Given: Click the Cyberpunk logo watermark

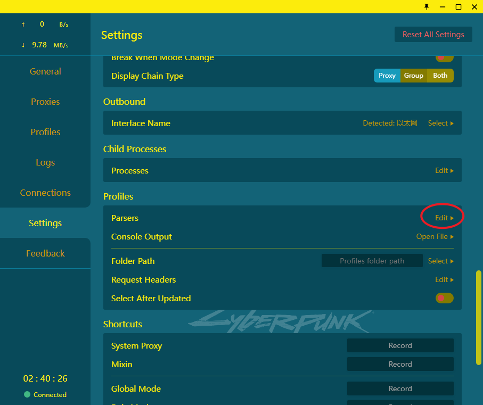Looking at the screenshot, I should (x=280, y=321).
